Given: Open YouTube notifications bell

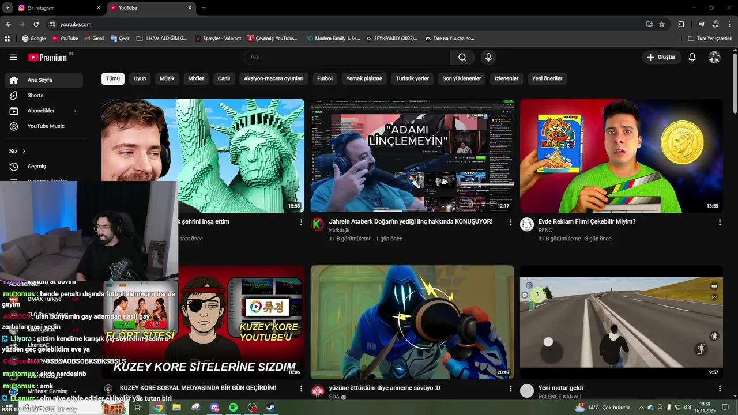Looking at the screenshot, I should (x=692, y=57).
